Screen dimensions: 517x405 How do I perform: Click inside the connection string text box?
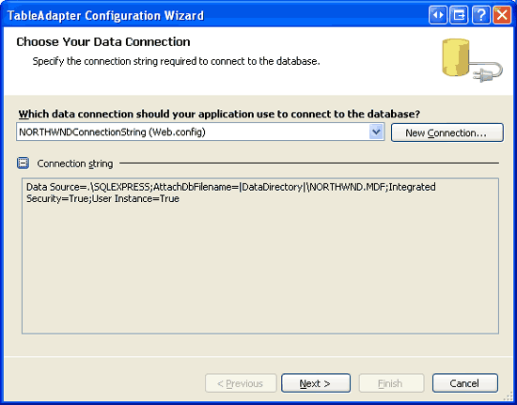point(260,256)
